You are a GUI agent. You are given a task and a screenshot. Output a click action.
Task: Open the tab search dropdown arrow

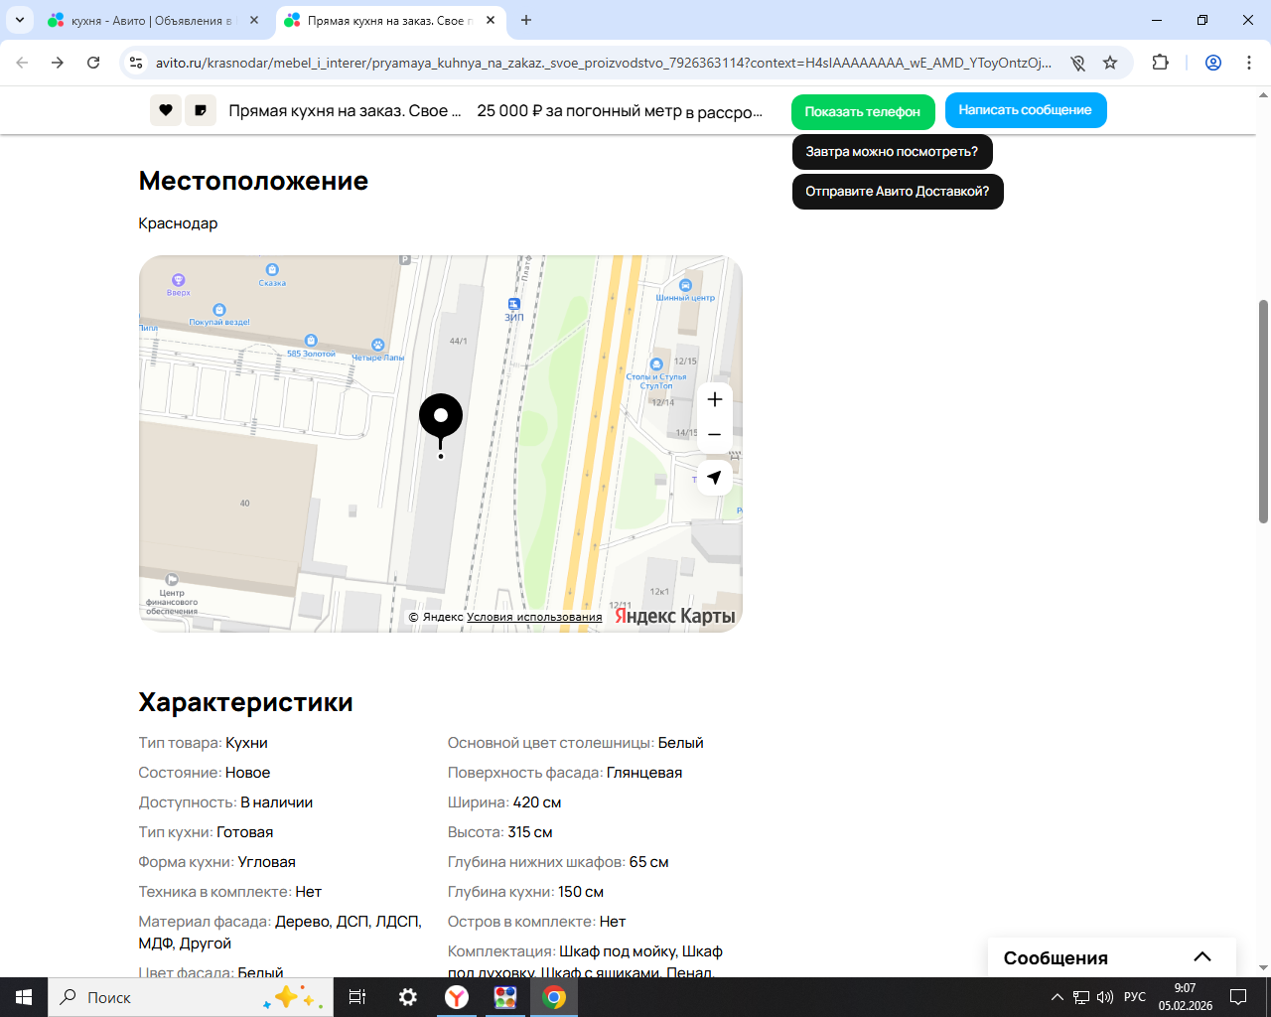click(x=20, y=20)
